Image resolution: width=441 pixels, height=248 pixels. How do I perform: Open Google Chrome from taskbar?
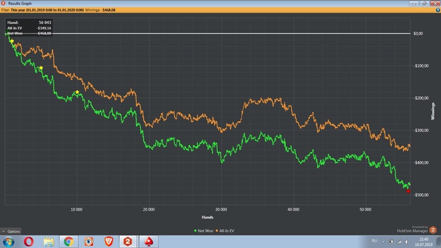69,242
